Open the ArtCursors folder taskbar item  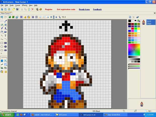click(66, 115)
